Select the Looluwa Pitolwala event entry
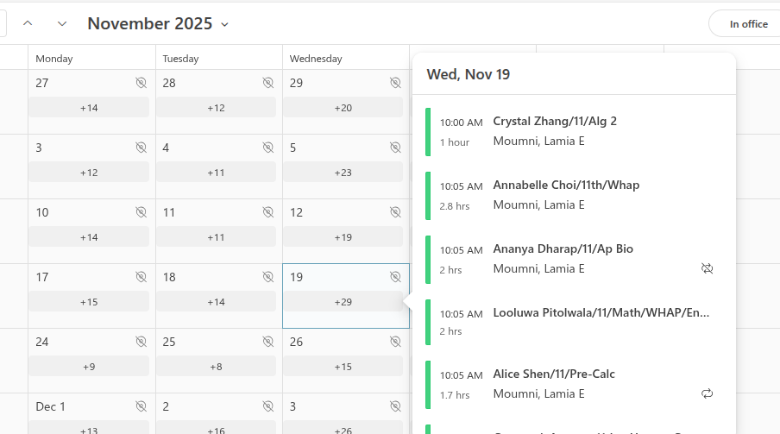This screenshot has height=434, width=780. (601, 312)
